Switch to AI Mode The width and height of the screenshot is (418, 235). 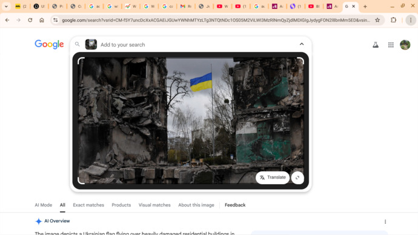pyautogui.click(x=44, y=205)
